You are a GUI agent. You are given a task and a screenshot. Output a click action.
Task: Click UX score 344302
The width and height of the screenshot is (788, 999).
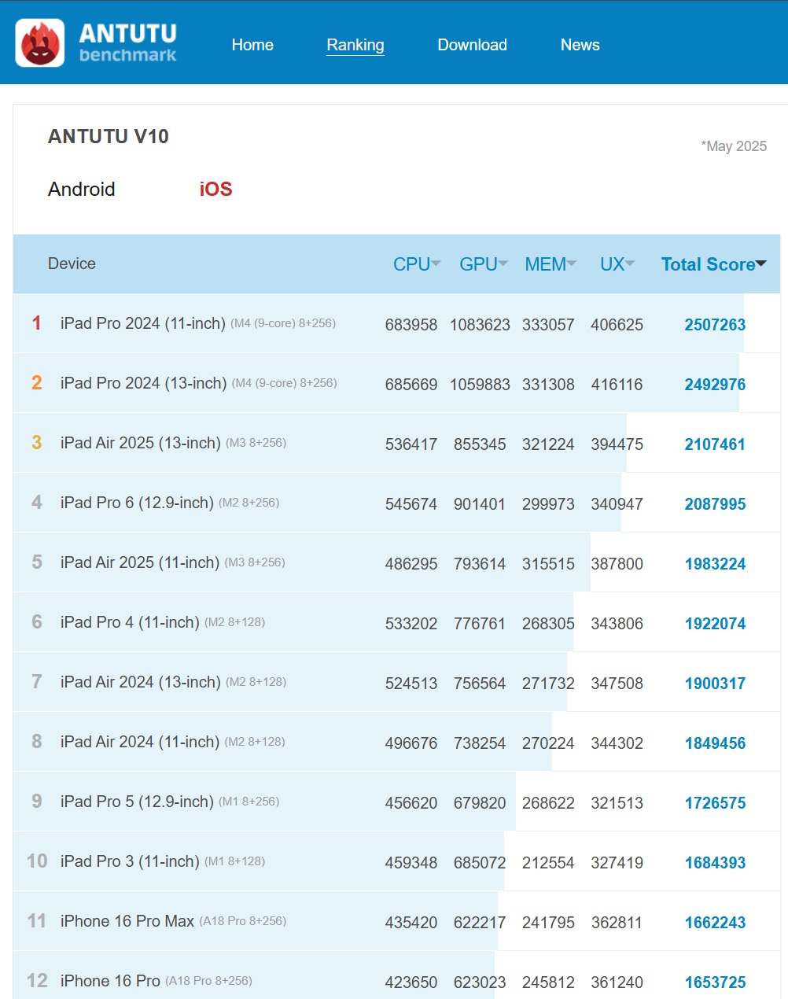pyautogui.click(x=617, y=743)
